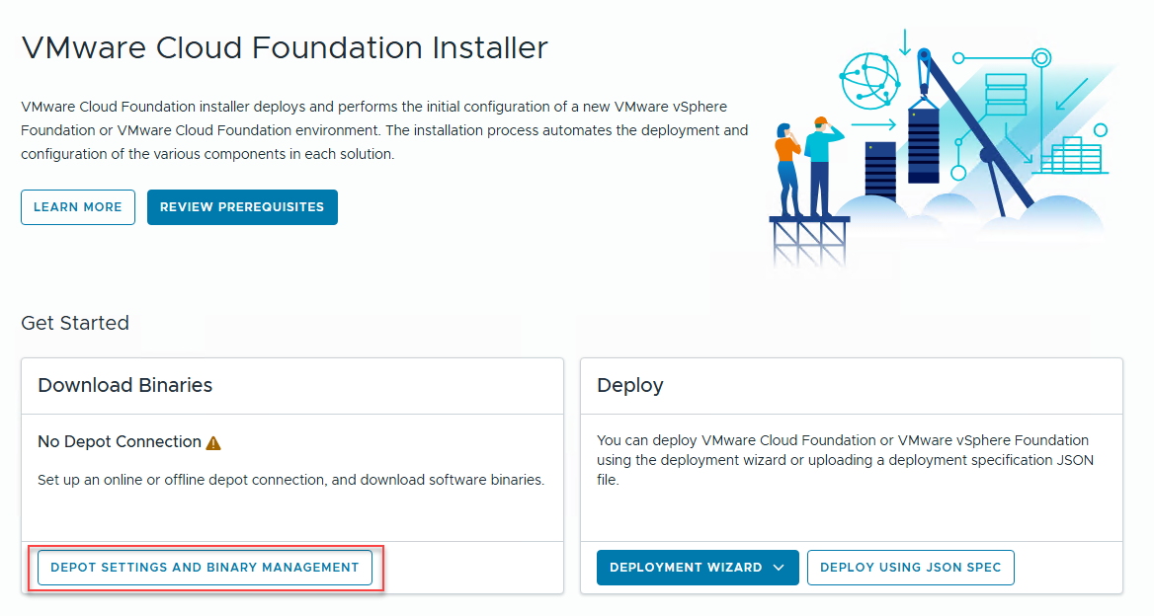The height and width of the screenshot is (616, 1154).
Task: Click the server rack standing on the cloud
Action: click(x=879, y=170)
